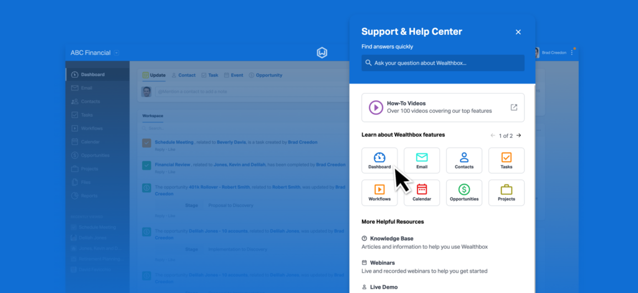The image size is (638, 293).
Task: Select Contacts in the sidebar
Action: [x=98, y=102]
